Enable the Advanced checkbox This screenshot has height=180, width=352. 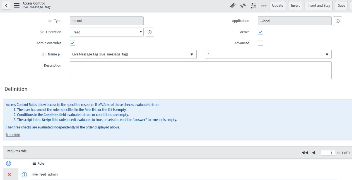[261, 43]
